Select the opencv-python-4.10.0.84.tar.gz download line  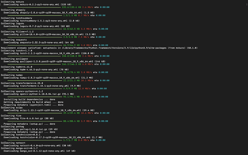39,94
